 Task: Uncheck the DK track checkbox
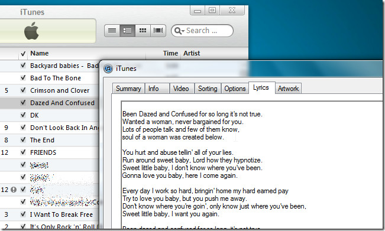(23, 115)
